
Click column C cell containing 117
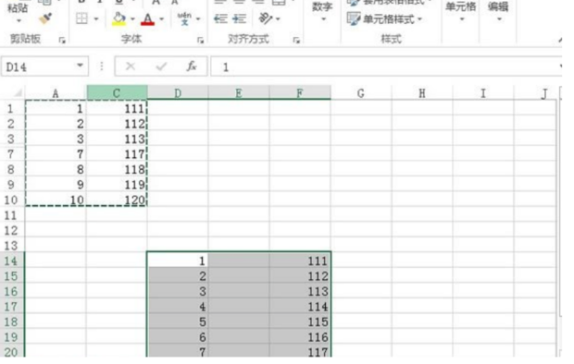(x=118, y=154)
